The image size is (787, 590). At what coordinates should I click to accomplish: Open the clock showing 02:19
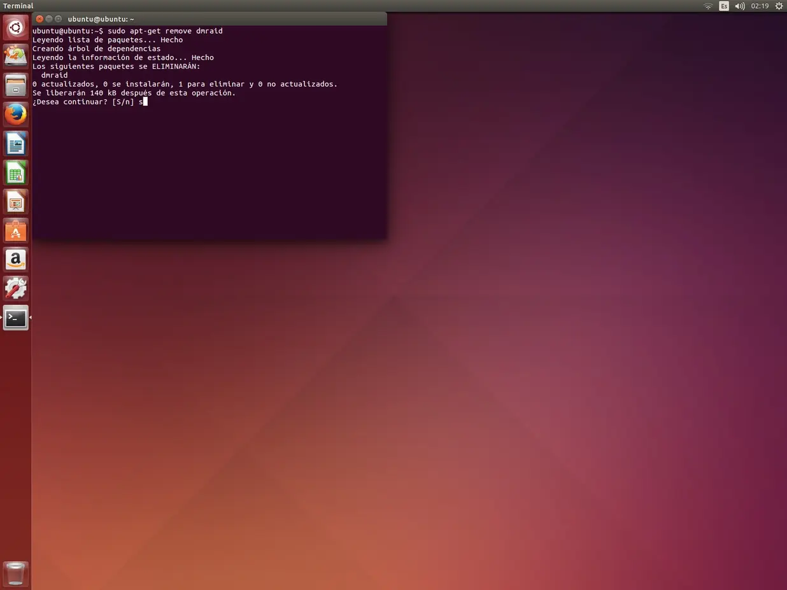tap(760, 6)
